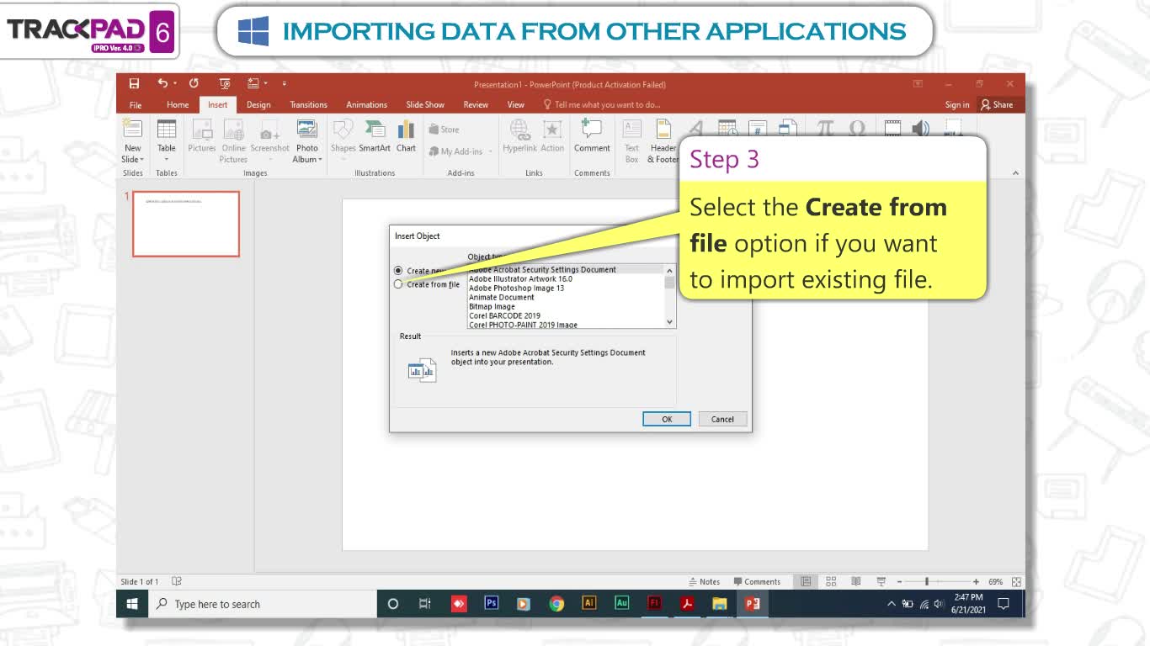Click the Save icon in quick access toolbar
Image resolution: width=1150 pixels, height=646 pixels.
[x=134, y=83]
